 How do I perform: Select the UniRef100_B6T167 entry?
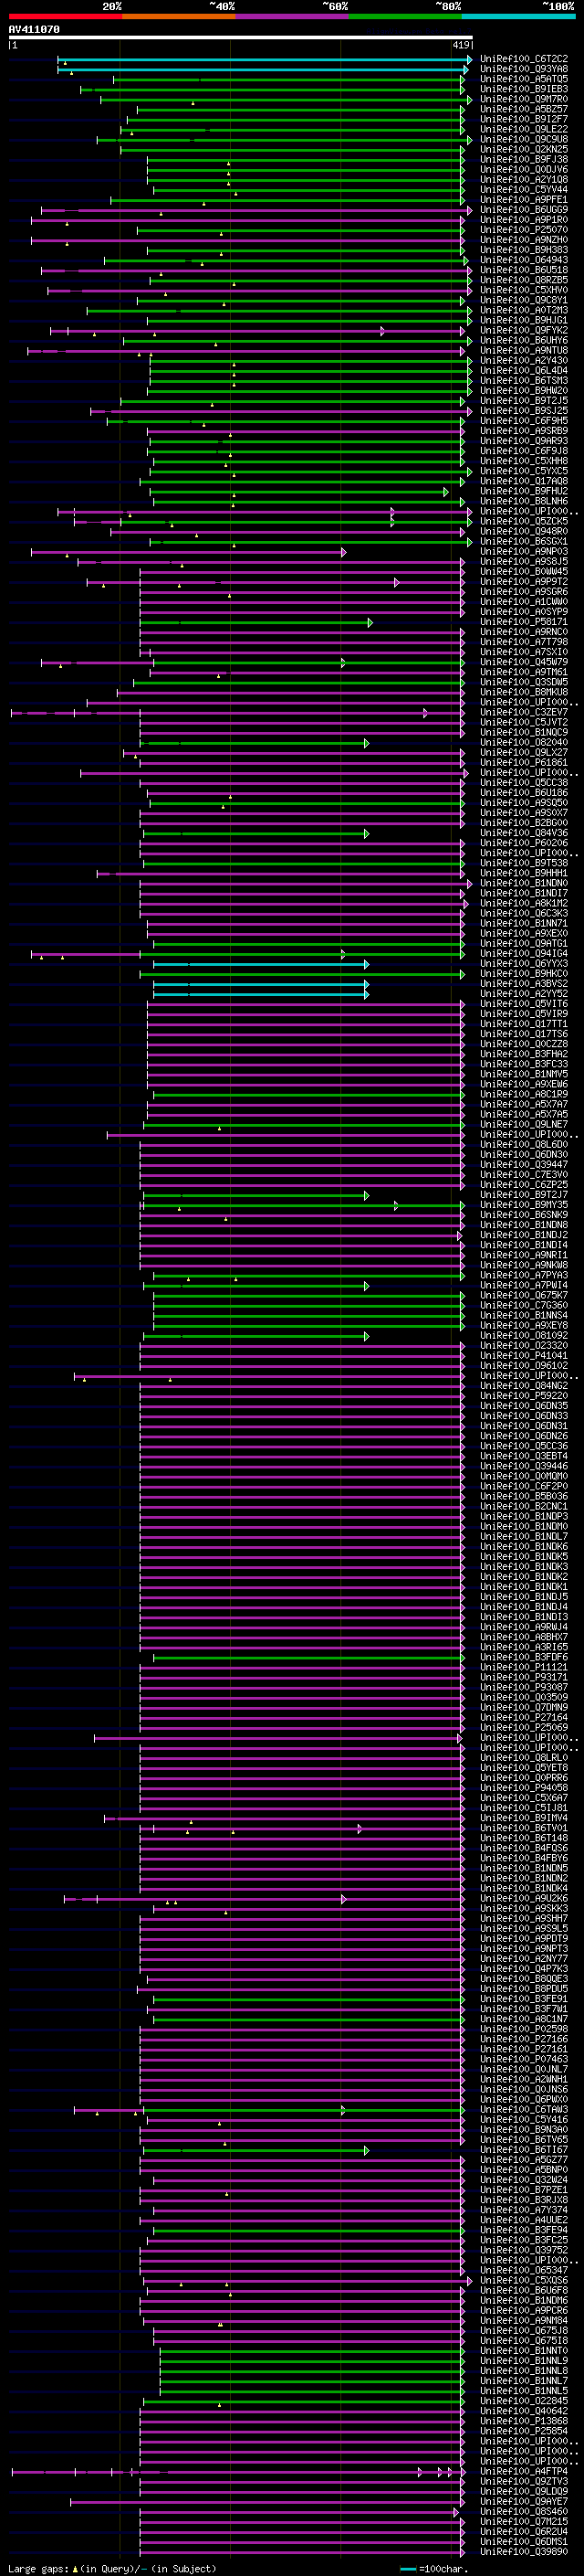pyautogui.click(x=524, y=2150)
